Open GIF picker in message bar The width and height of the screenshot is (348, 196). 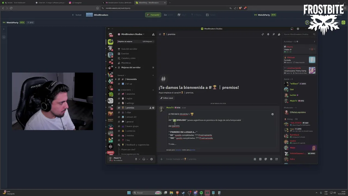[x=260, y=159]
